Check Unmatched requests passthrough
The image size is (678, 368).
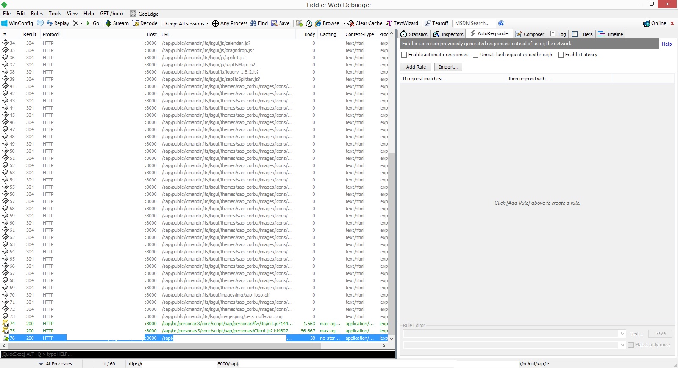point(476,55)
